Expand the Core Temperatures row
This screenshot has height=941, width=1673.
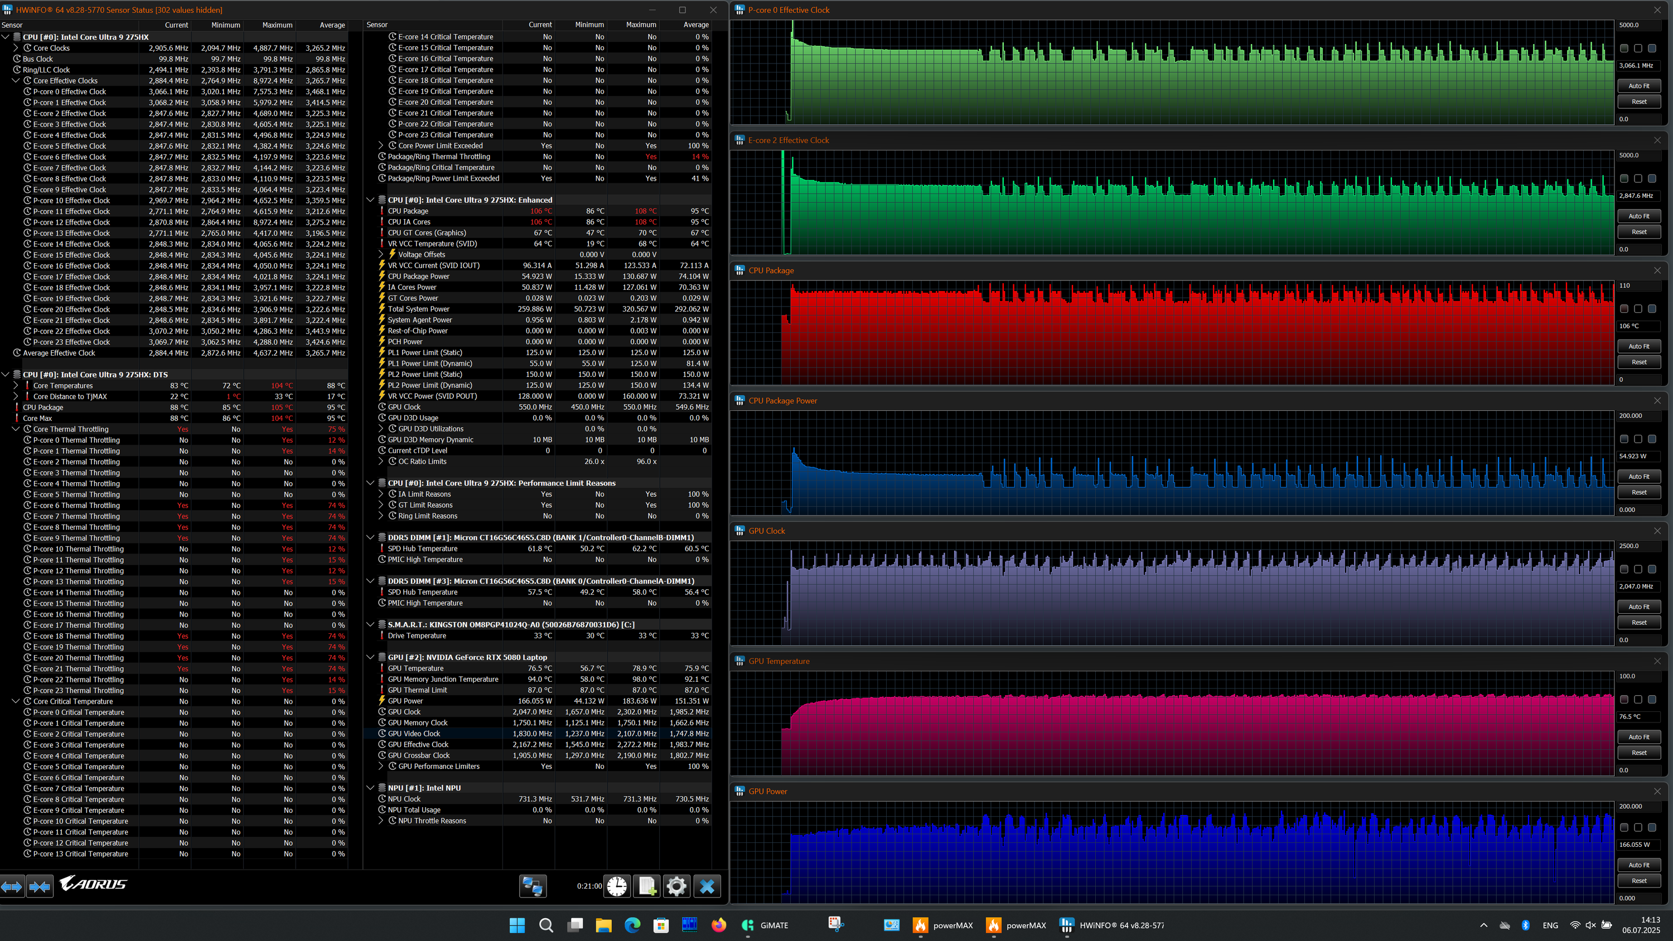pos(16,386)
